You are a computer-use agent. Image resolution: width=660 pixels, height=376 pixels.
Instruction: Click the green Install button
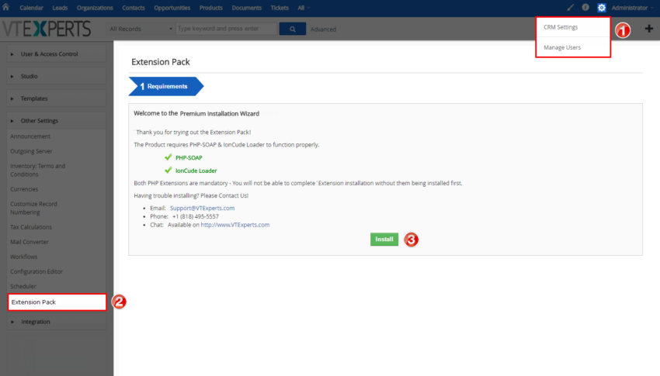(x=384, y=239)
